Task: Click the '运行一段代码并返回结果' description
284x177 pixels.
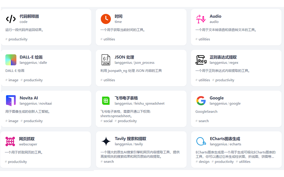Action: 24,30
